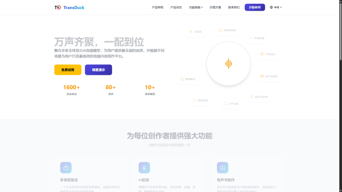Click the 多模型整合 card title
The height and width of the screenshot is (192, 342).
(69, 180)
